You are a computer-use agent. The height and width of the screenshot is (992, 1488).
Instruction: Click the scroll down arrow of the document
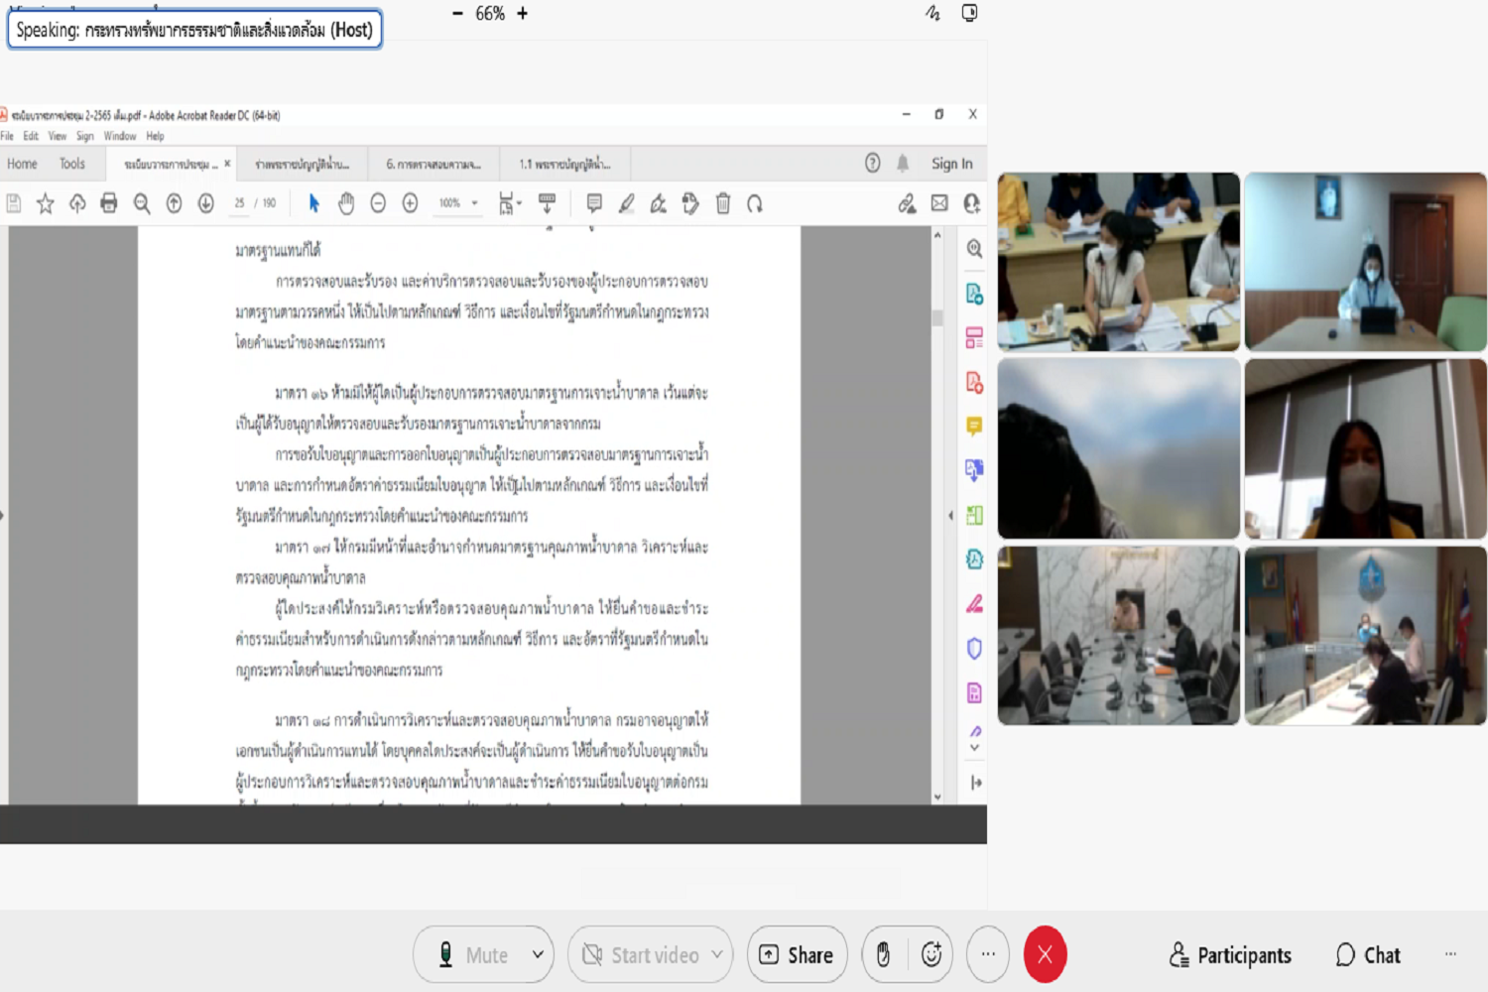click(937, 797)
